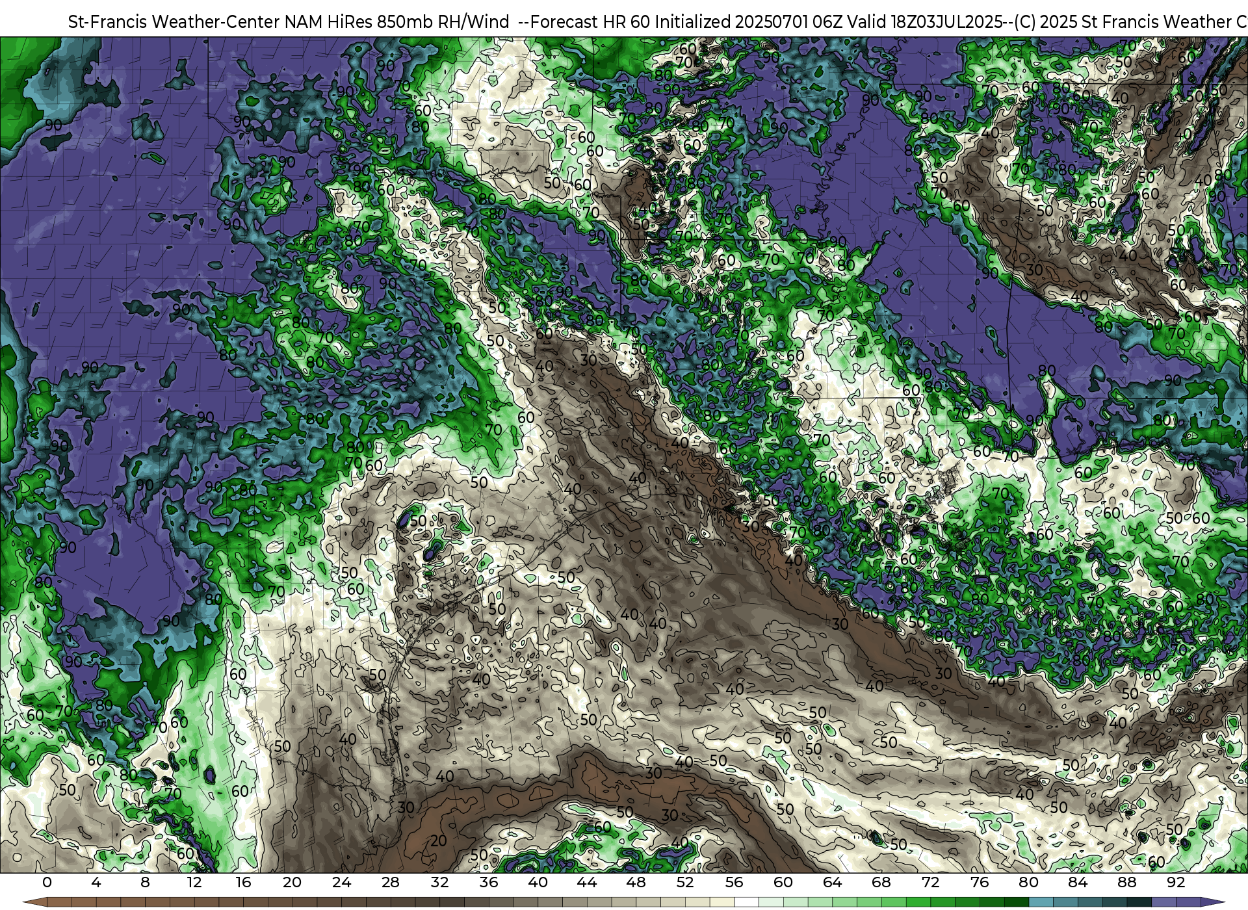
Task: Click "NAM HiRes 850mb RH/Wind" in the title
Action: [x=397, y=21]
